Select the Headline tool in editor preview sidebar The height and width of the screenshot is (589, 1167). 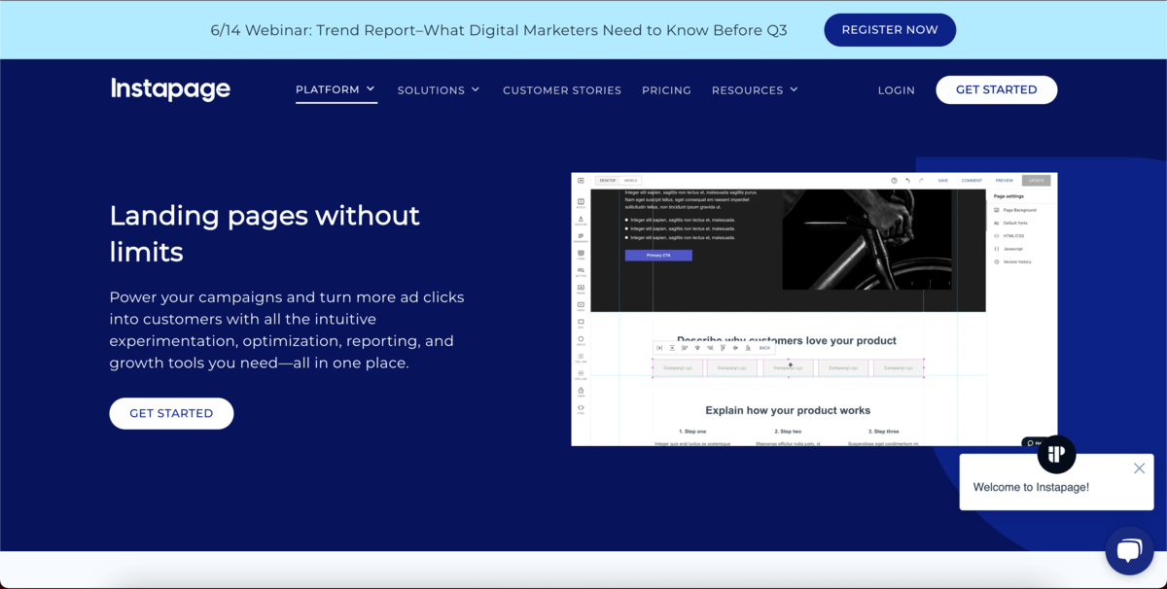[x=581, y=221]
